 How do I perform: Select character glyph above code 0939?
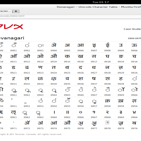tap(121, 79)
